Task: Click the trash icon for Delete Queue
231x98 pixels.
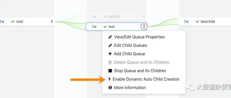Action: click(110, 62)
